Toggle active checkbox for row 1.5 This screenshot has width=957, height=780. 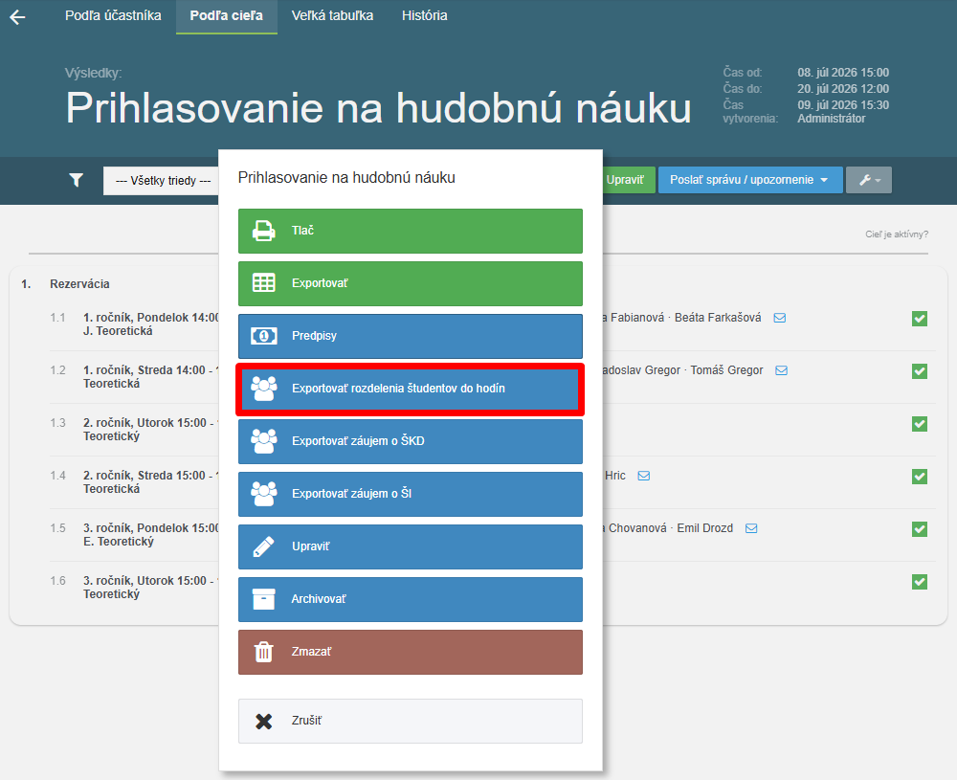click(920, 529)
